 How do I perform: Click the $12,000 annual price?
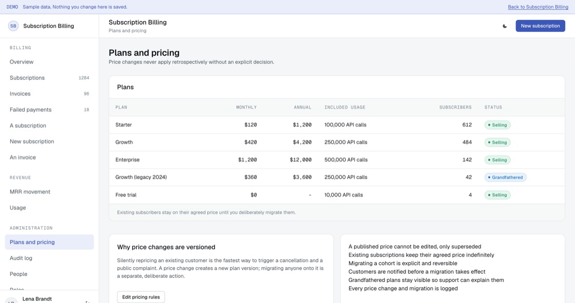point(301,160)
